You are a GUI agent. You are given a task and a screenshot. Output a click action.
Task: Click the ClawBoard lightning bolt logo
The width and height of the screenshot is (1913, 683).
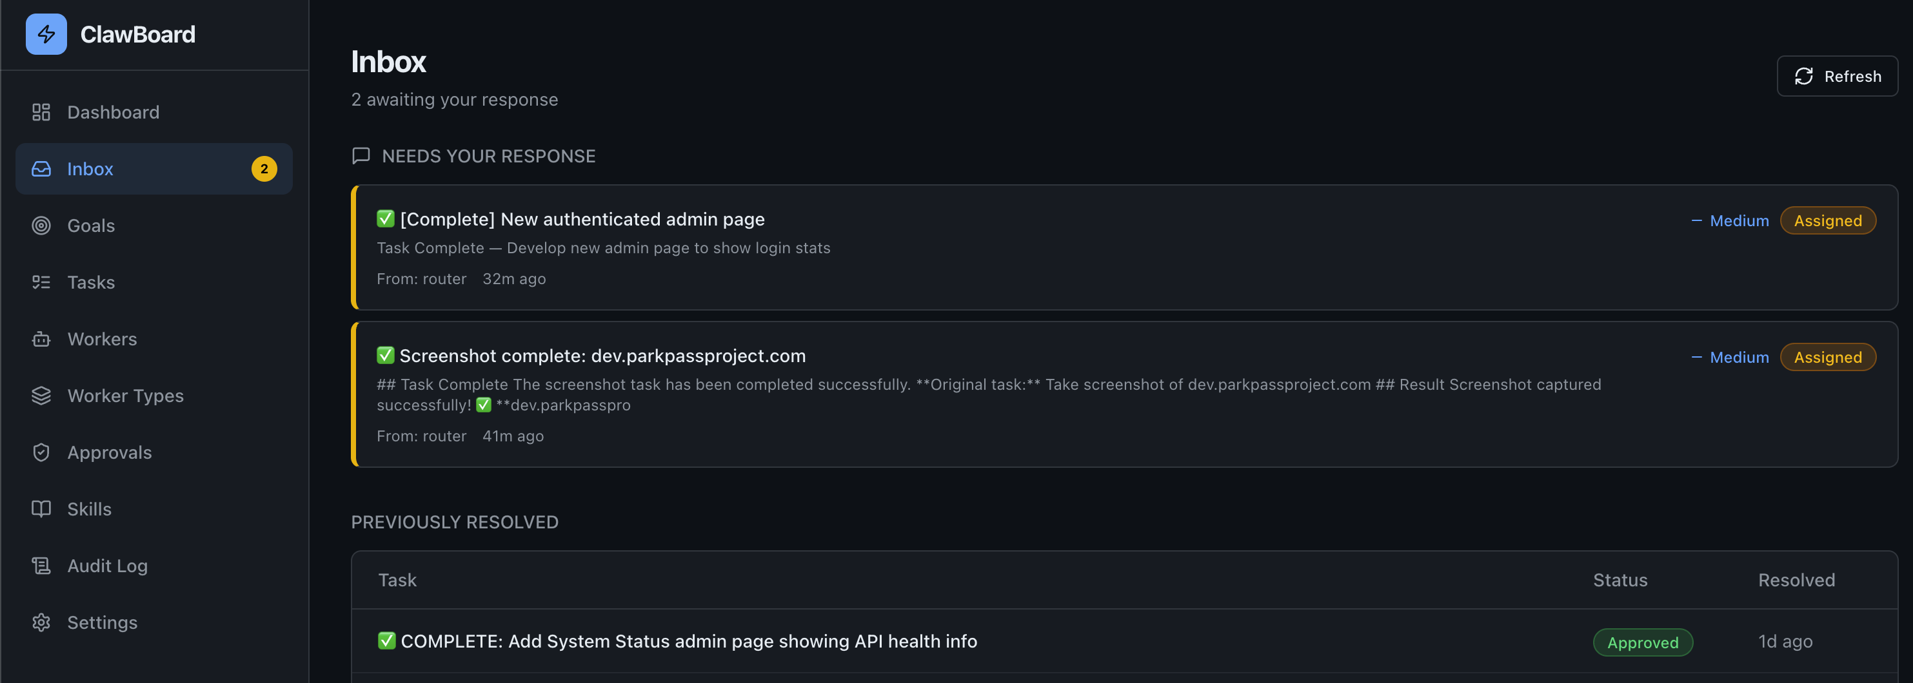click(x=46, y=34)
